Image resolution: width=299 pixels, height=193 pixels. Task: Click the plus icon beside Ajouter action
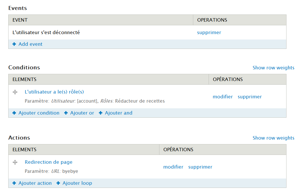[14, 183]
